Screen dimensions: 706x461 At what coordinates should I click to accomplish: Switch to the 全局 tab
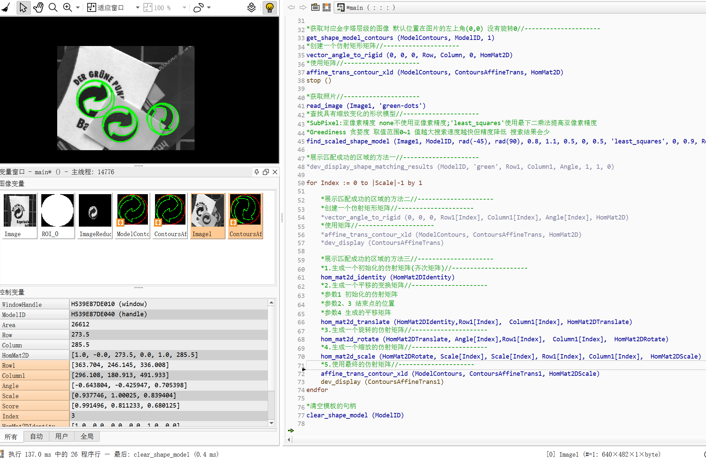click(87, 436)
